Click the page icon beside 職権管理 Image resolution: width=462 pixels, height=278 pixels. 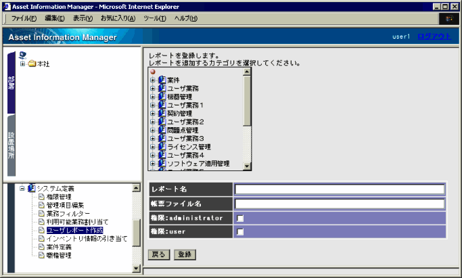click(x=41, y=255)
